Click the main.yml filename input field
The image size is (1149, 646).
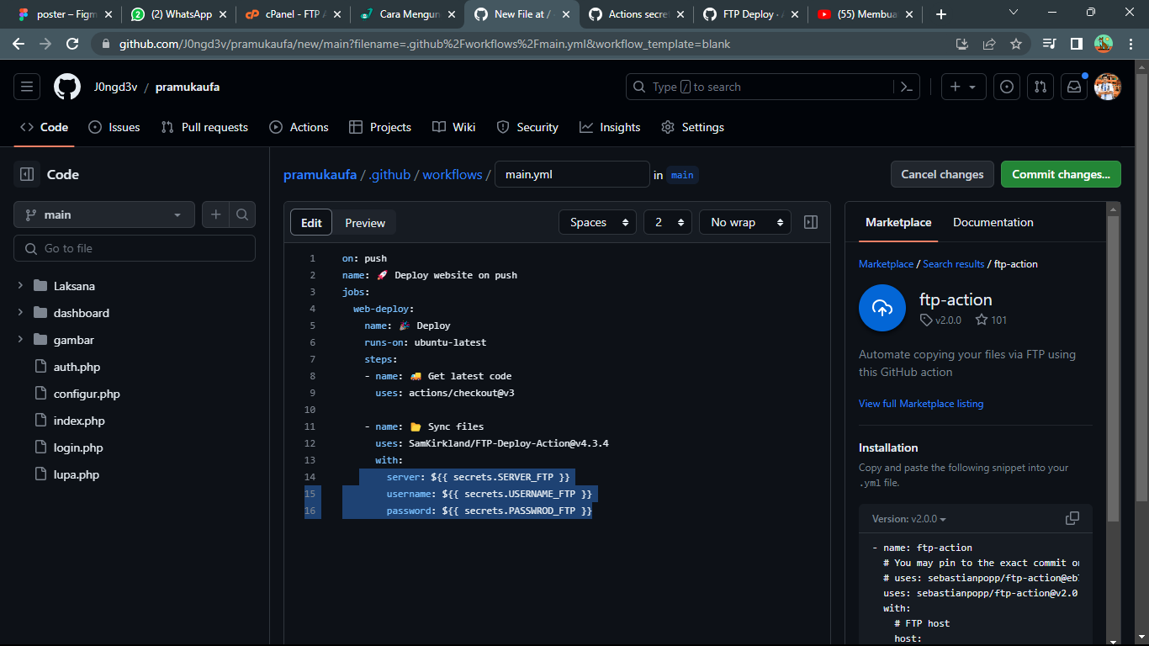pos(572,174)
